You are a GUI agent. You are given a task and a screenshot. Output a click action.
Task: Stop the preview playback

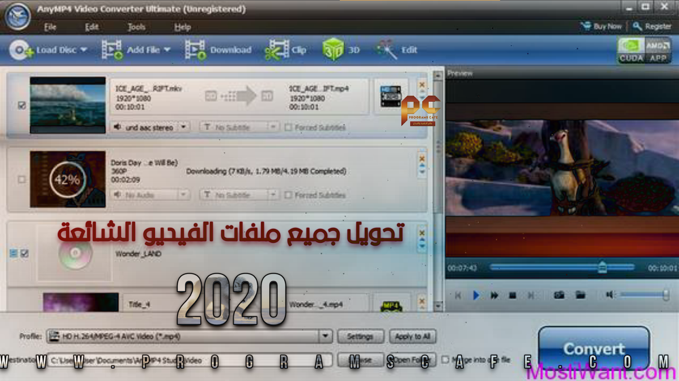click(513, 295)
